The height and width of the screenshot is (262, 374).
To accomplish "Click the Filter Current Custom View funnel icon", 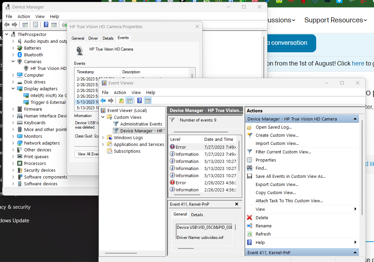I will [x=250, y=152].
